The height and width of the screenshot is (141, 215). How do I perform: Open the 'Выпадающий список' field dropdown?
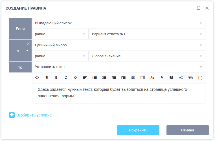pos(119,23)
